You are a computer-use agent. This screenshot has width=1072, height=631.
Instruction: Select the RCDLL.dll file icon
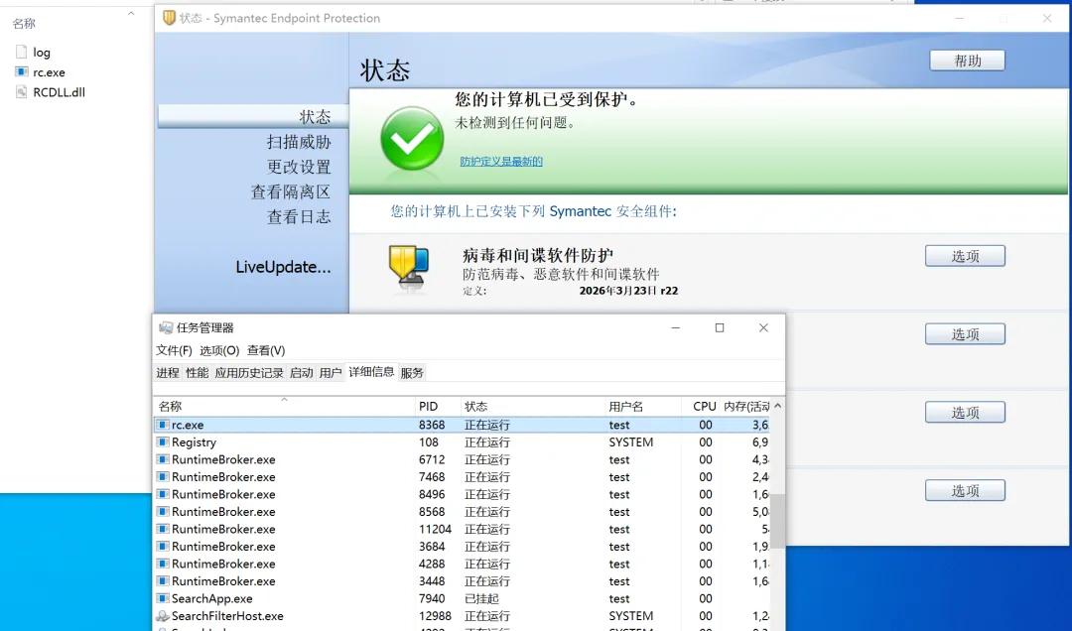21,91
